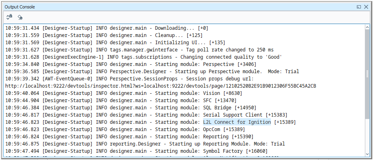Click the localhost devtools inspector URL
Screen dimensions: 373x160
tap(161, 86)
